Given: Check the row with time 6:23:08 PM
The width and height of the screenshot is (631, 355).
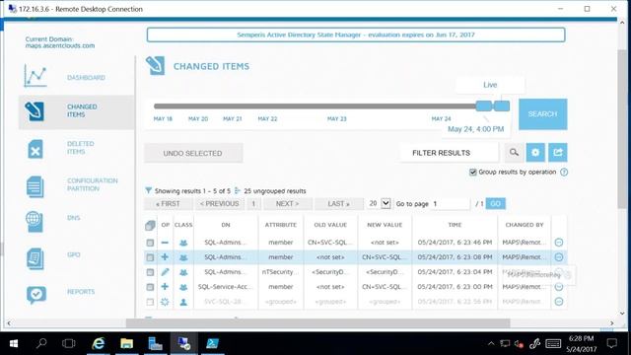Looking at the screenshot, I should click(x=150, y=257).
